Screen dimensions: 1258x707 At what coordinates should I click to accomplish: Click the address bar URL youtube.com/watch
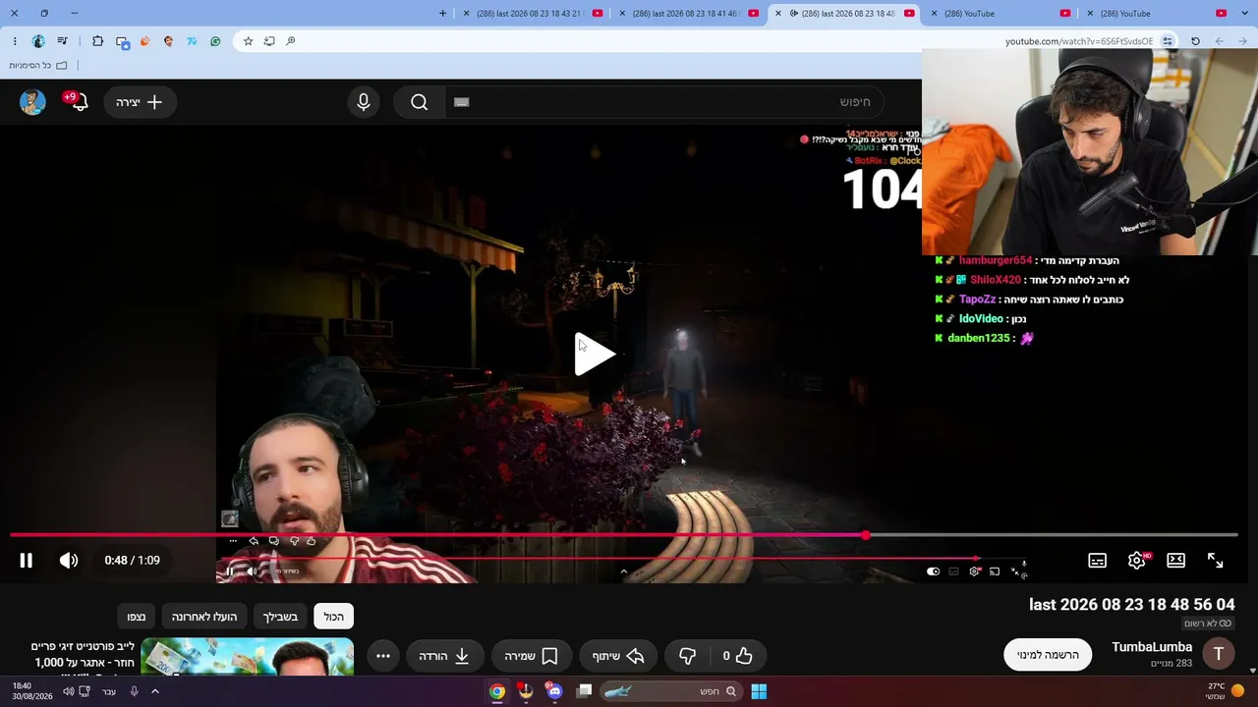(1079, 41)
